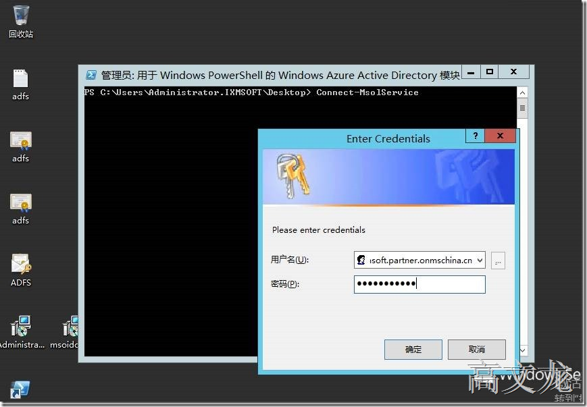Click the PowerShell scrollbar thumb
The height and width of the screenshot is (407, 587).
(x=523, y=109)
